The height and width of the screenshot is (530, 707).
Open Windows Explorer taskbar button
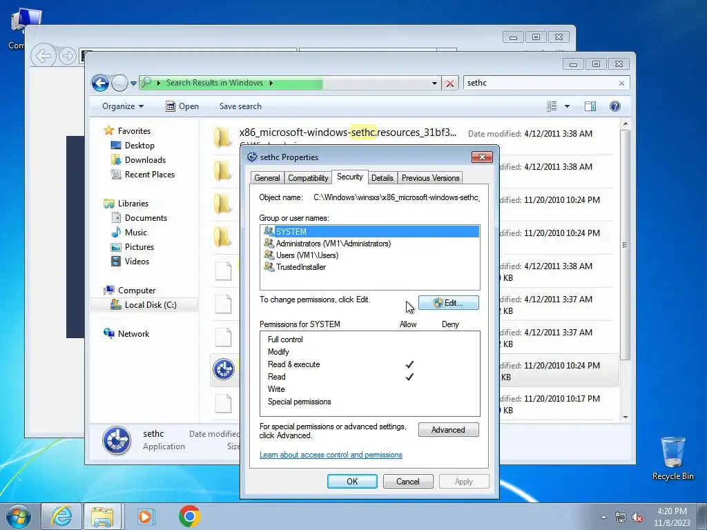click(102, 516)
